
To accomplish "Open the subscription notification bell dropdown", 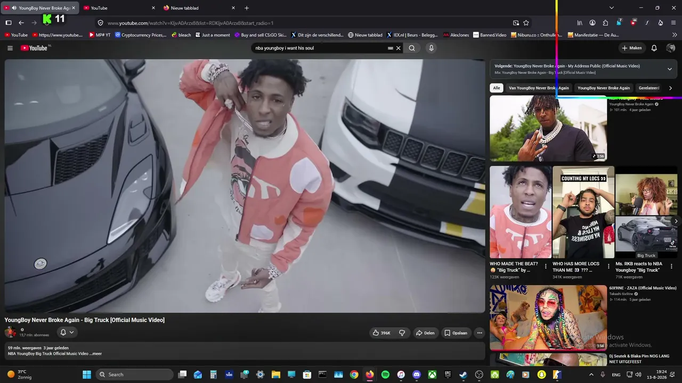I will tap(67, 332).
